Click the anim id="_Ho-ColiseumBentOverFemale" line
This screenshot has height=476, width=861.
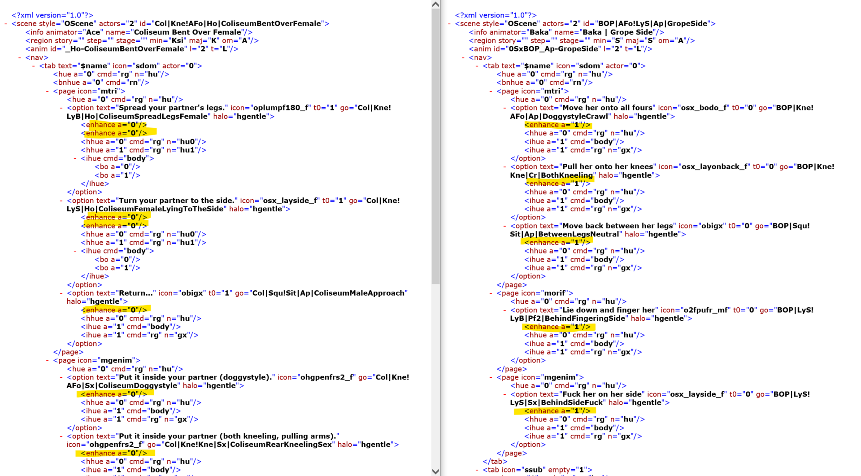click(x=132, y=49)
